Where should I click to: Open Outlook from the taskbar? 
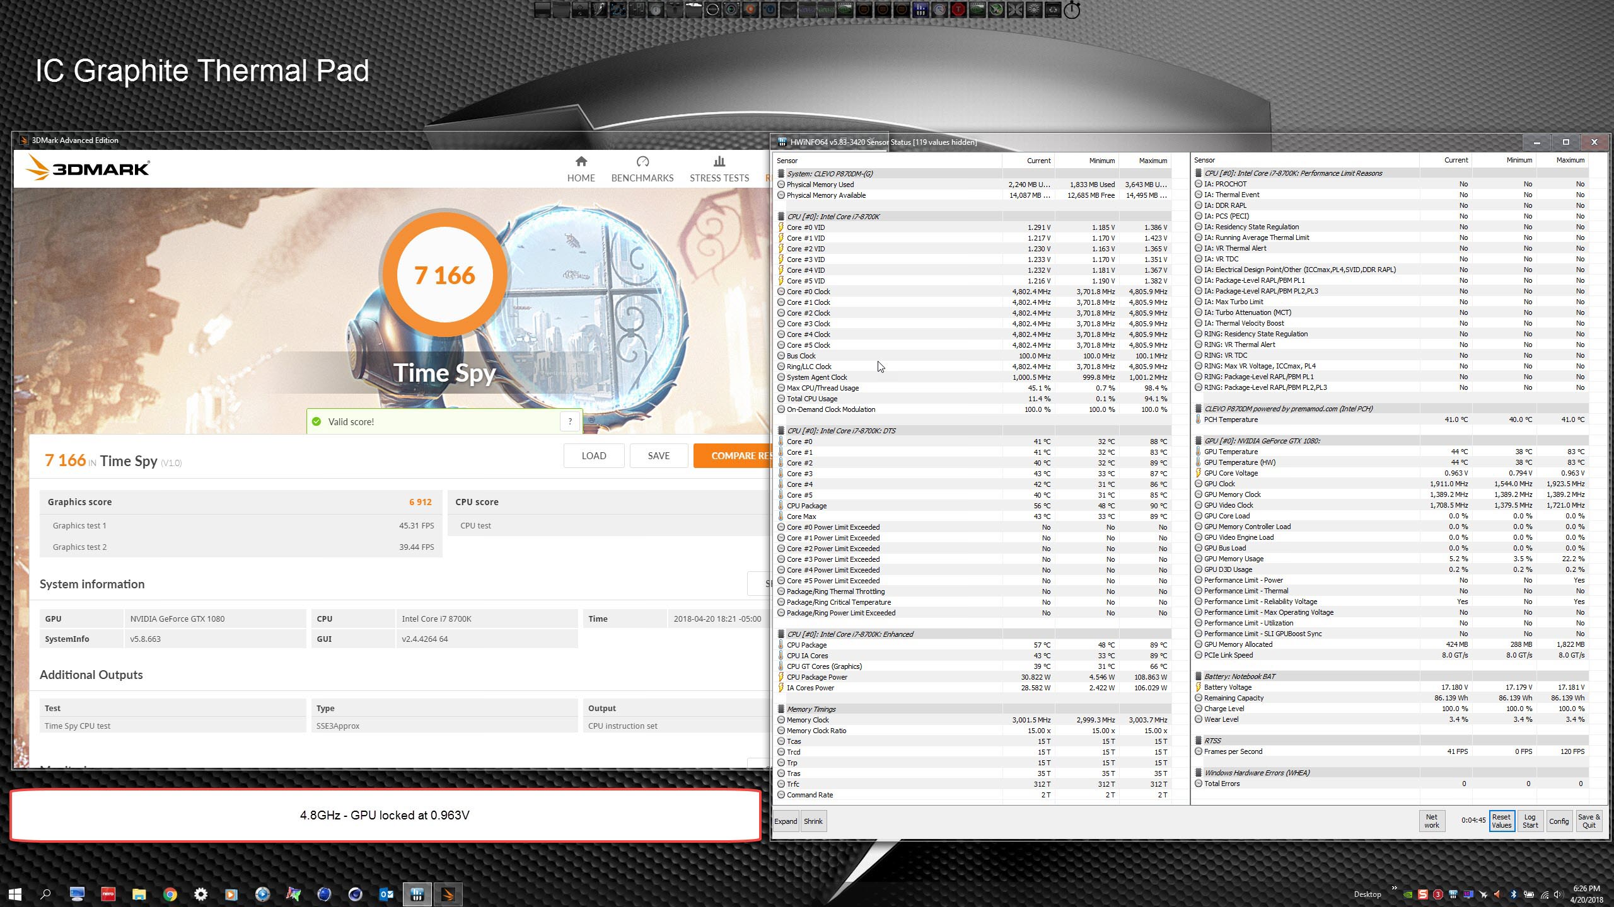point(386,894)
